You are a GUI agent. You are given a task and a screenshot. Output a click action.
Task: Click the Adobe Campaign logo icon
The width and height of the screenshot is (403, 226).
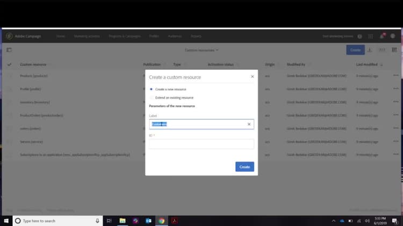tap(9, 36)
